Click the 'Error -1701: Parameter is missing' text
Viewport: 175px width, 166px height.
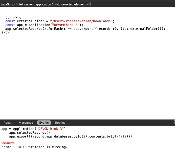[x=34, y=147]
